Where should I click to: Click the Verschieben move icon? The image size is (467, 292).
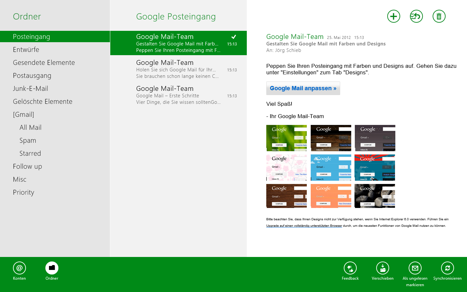[x=383, y=268]
